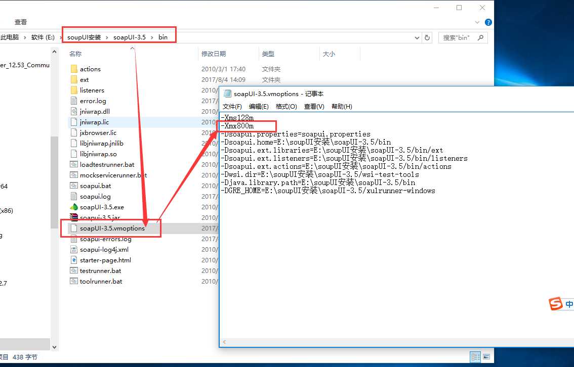Go to 软件 (E:) in address bar

tap(43, 37)
